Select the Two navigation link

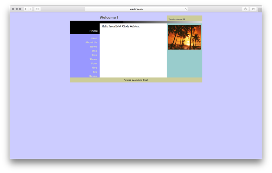[94, 55]
